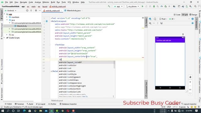Select the activity_main.xml editor tab

pos(52,10)
